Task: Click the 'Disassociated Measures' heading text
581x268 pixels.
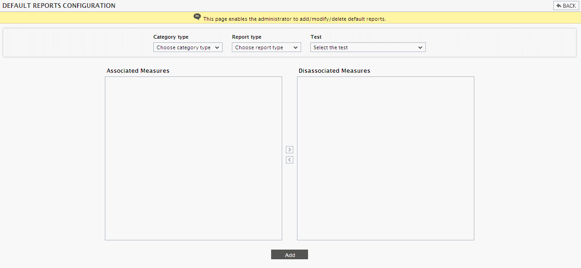Action: pos(334,71)
